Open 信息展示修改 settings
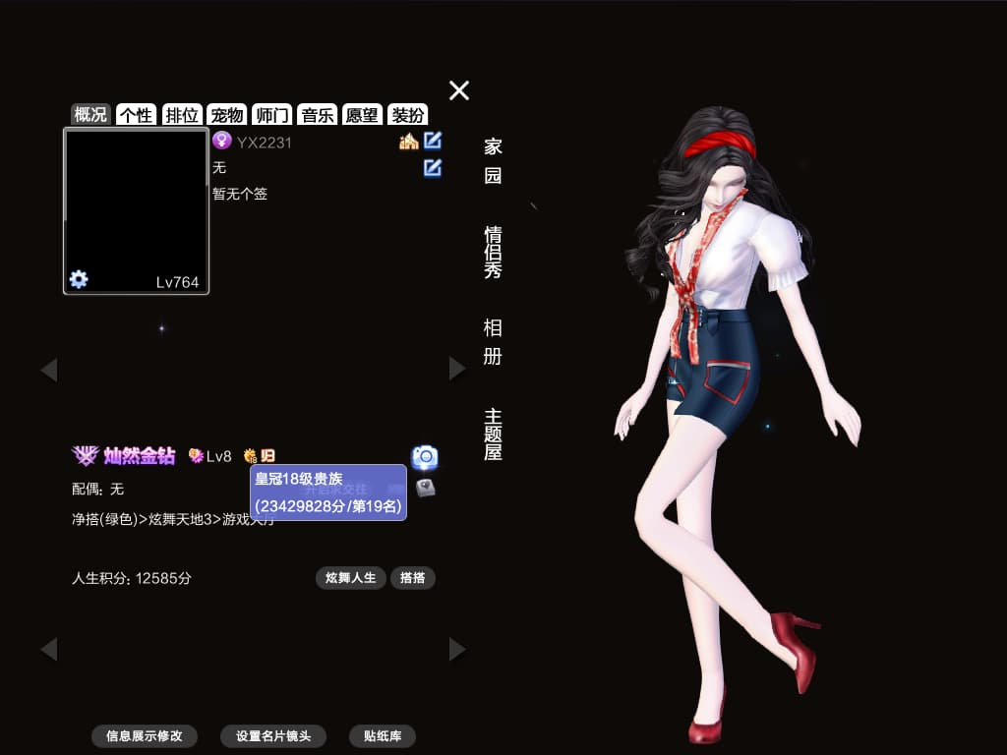Screen dimensions: 1007x755 point(144,735)
